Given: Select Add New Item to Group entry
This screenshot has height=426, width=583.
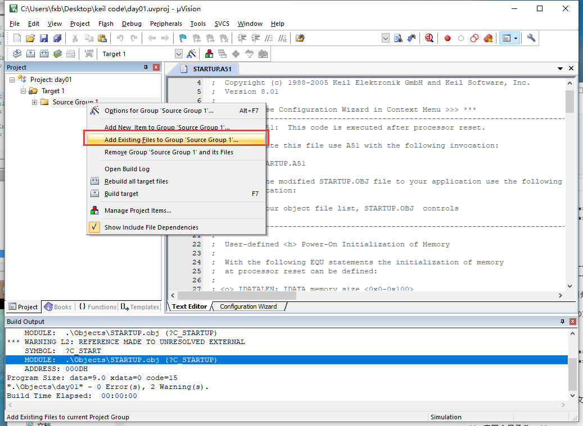Looking at the screenshot, I should coord(176,127).
